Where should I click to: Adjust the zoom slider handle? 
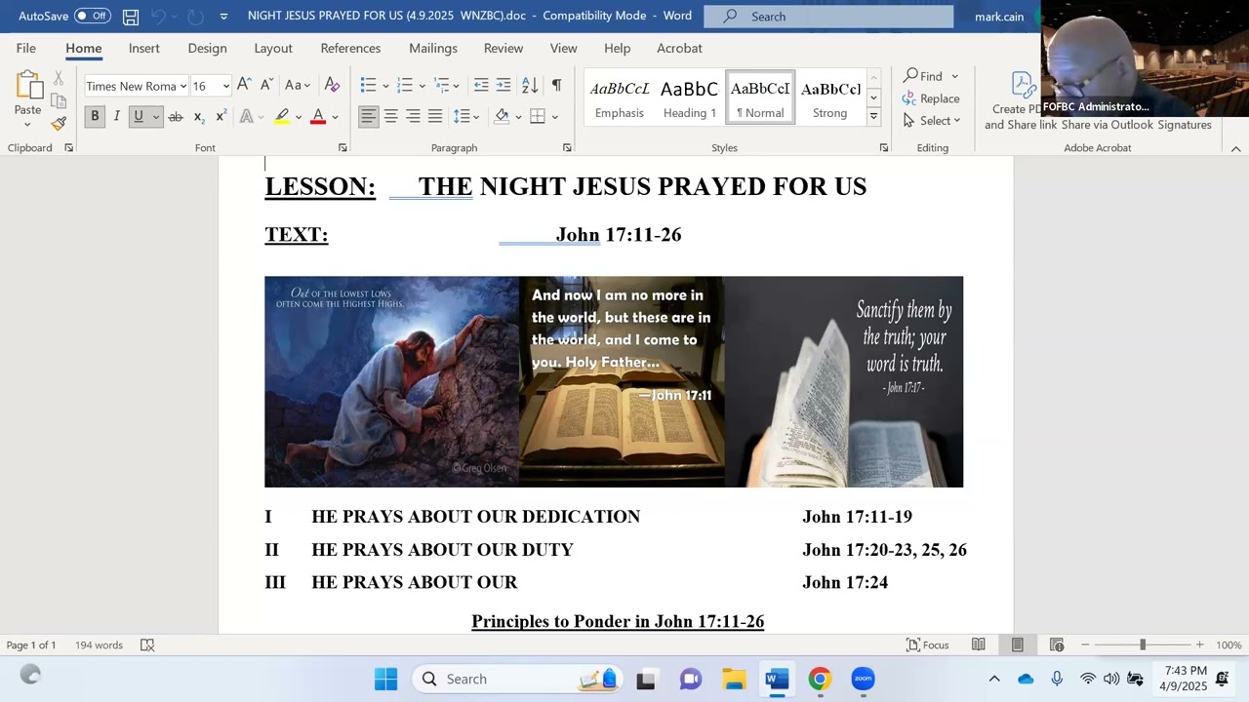click(1142, 645)
